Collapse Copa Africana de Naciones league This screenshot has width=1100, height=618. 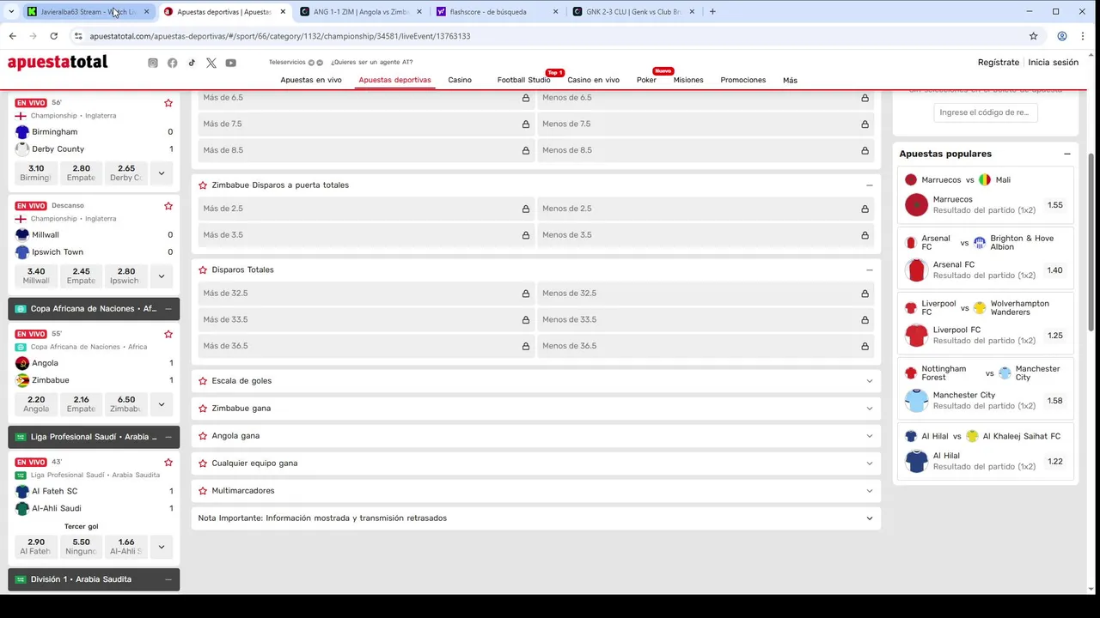(168, 309)
